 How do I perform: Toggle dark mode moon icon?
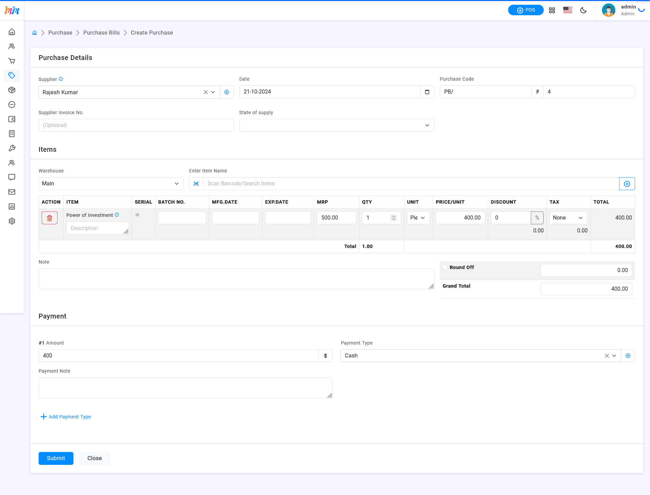click(x=583, y=10)
